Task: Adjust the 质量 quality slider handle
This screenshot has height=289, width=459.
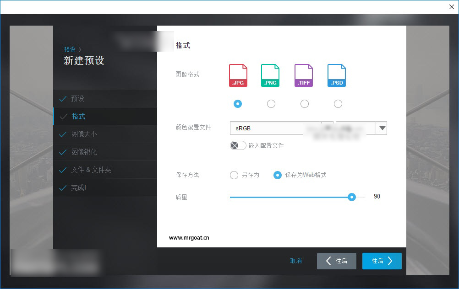Action: point(352,197)
